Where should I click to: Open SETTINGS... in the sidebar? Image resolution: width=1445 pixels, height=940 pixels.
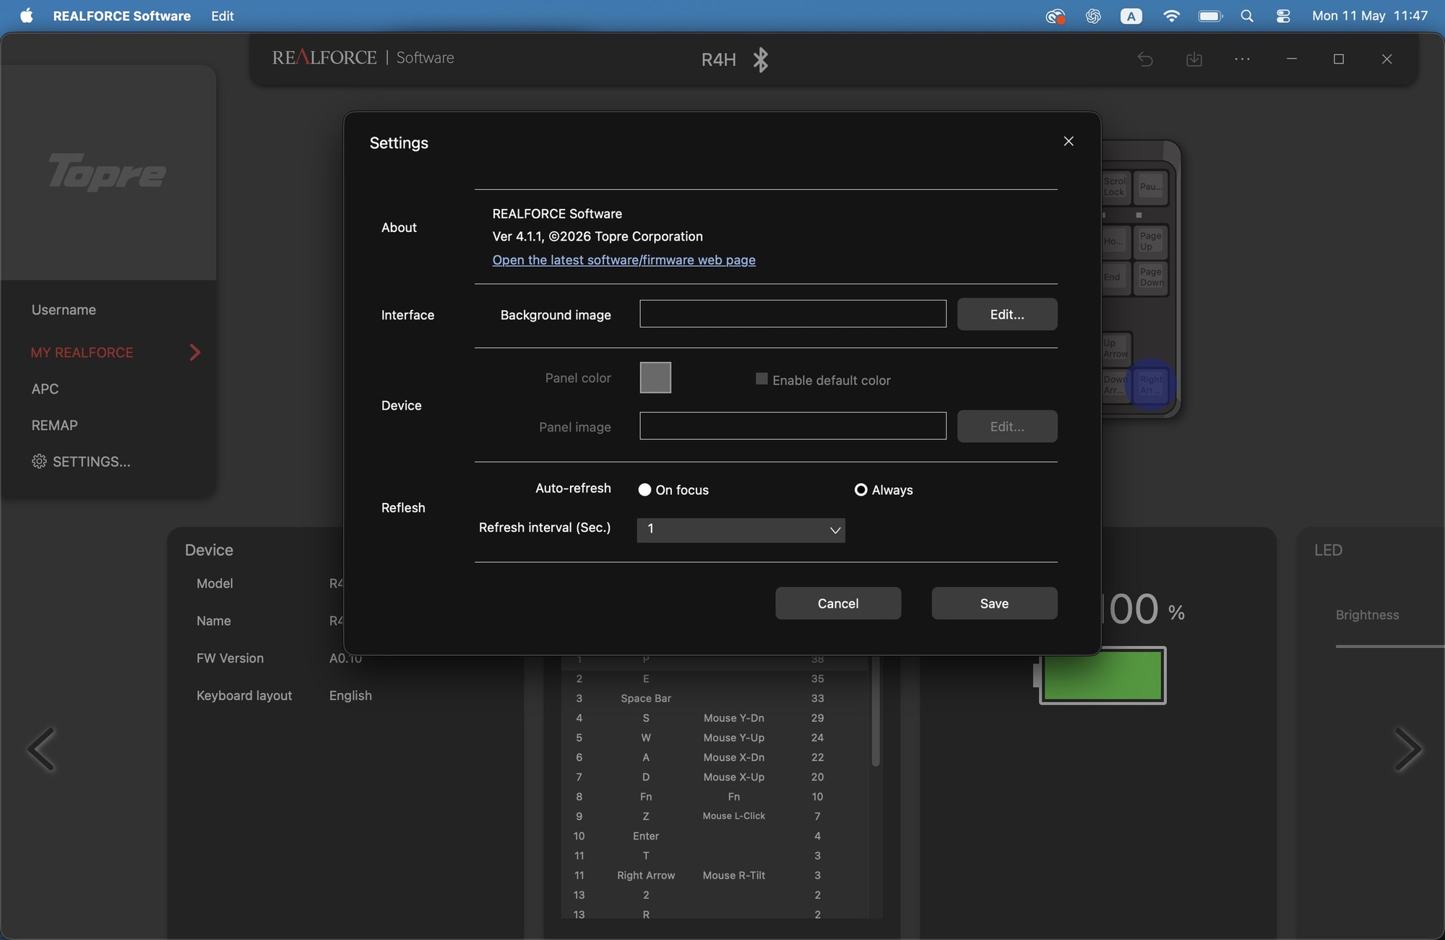point(81,462)
